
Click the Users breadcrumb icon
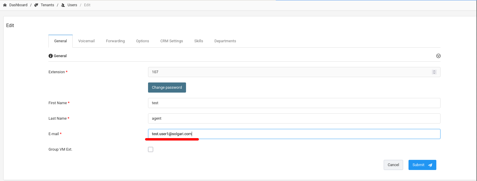63,5
